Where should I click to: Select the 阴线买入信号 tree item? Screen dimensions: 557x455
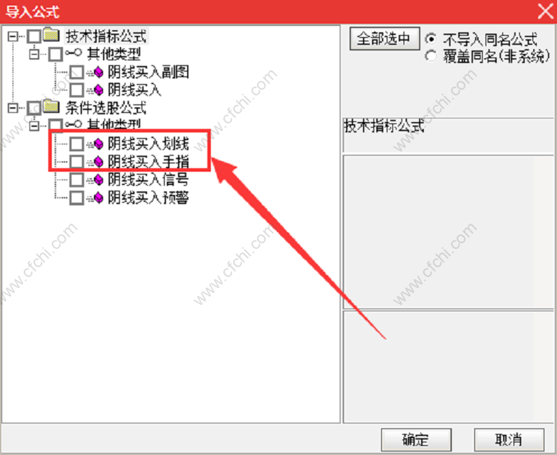click(x=148, y=180)
